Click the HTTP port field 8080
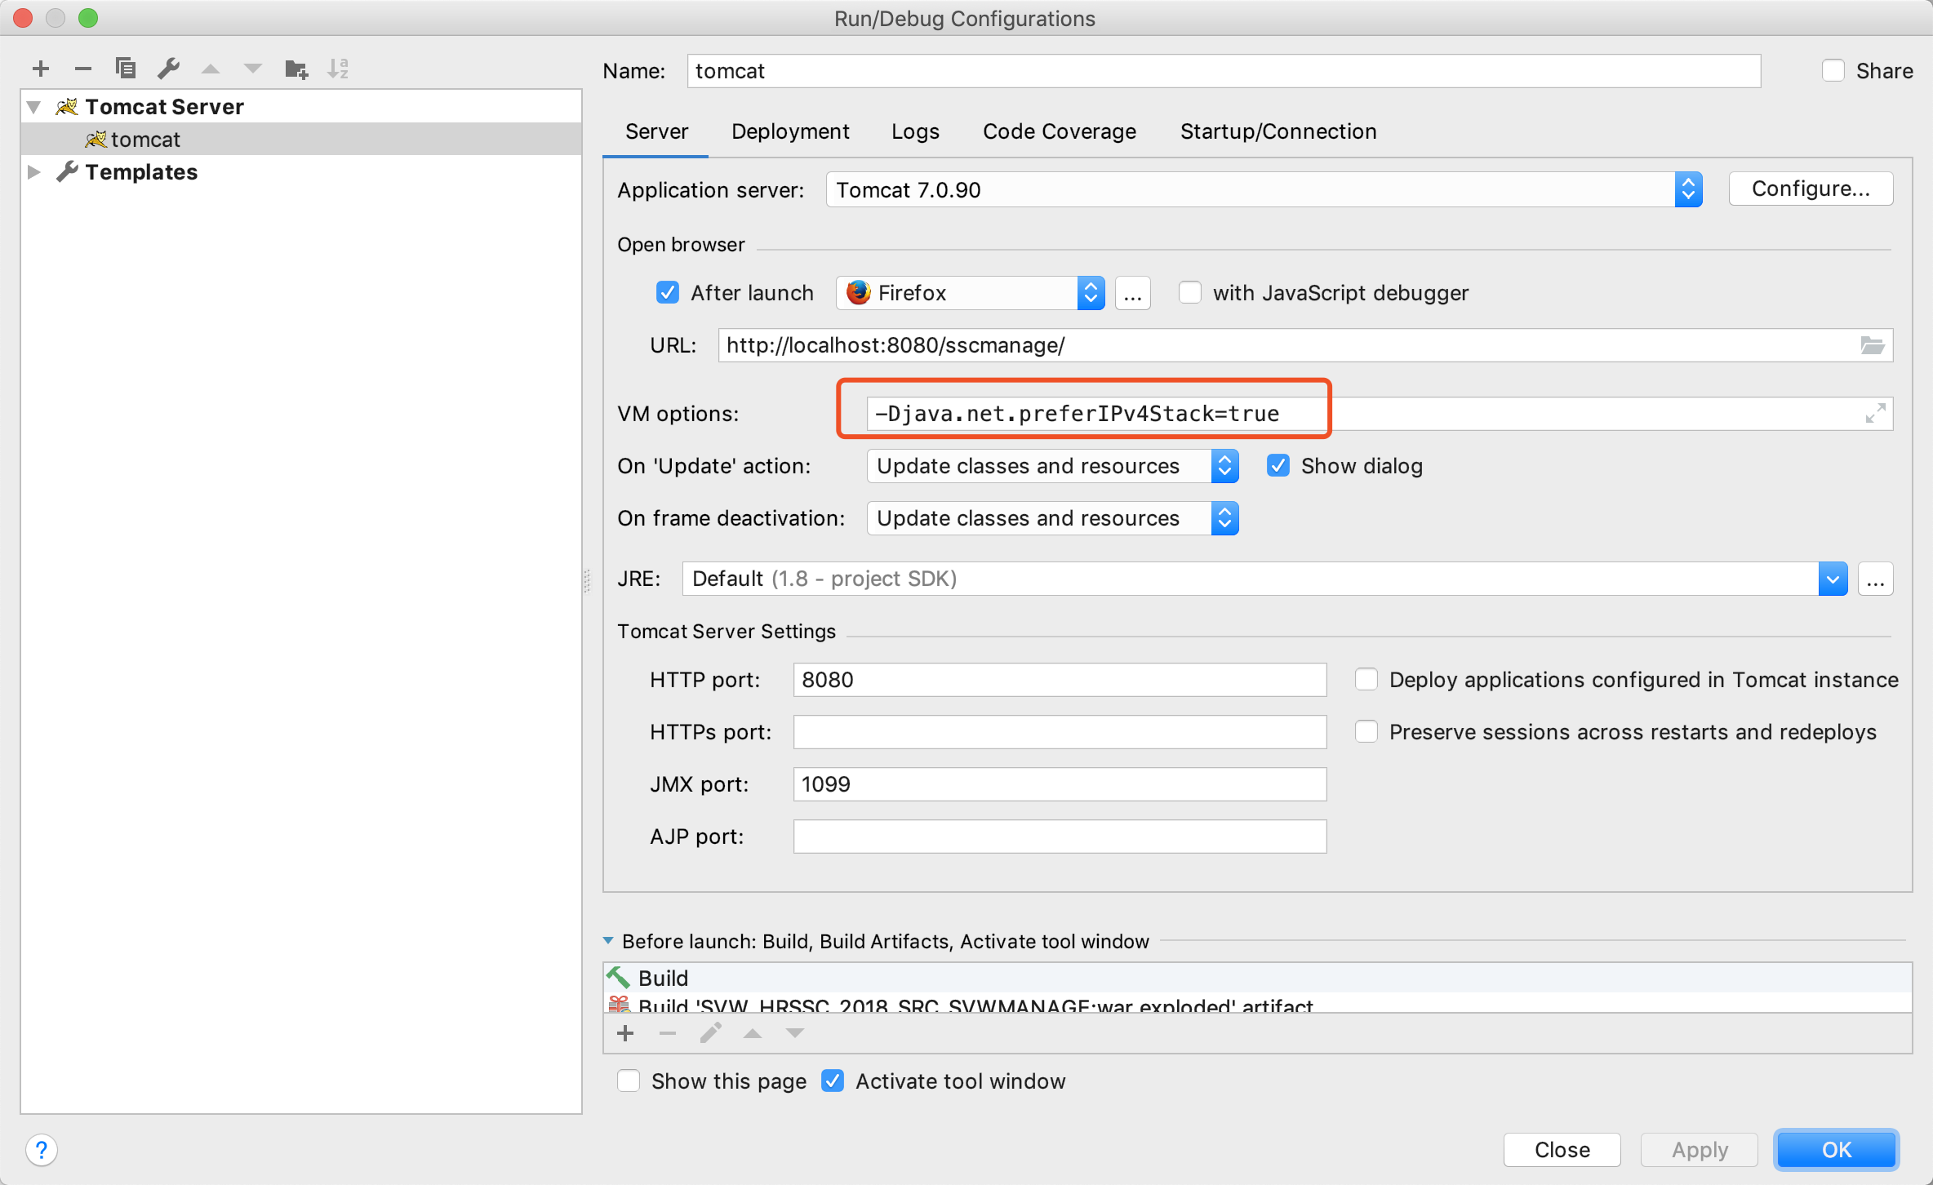Screen dimensions: 1933x1185 tap(1060, 680)
